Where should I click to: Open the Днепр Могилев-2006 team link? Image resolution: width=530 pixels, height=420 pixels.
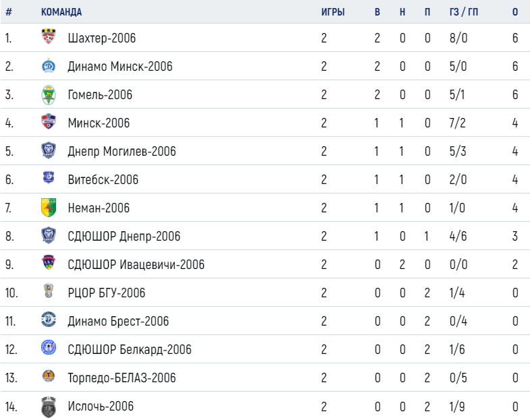point(122,151)
